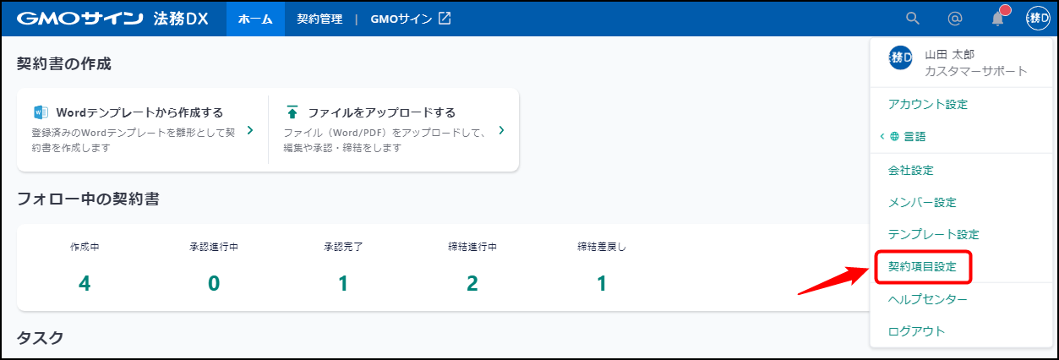
Task: Open ヘルプセンター link
Action: point(928,299)
